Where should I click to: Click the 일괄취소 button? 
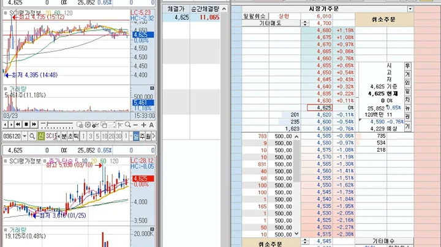[x=255, y=16]
